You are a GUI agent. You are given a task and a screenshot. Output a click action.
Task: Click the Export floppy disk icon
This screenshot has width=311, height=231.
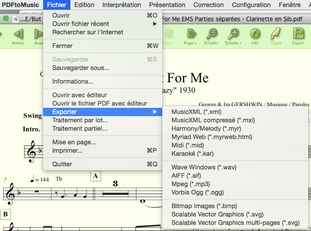point(298,34)
